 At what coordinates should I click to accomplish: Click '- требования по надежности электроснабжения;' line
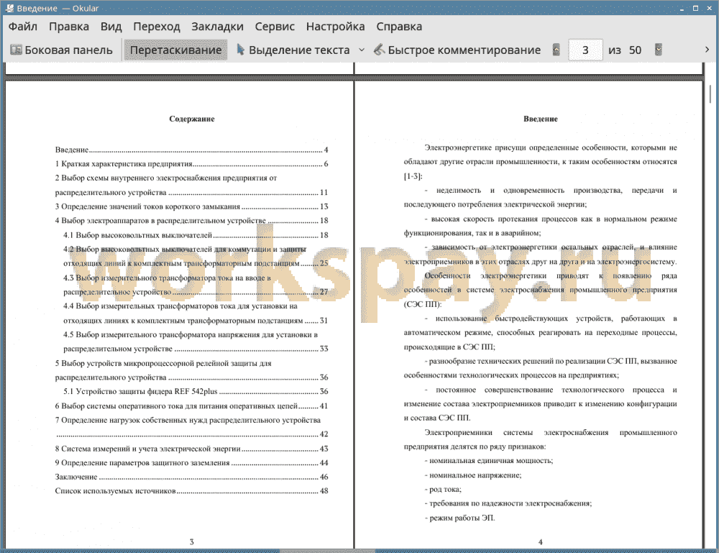pos(508,503)
